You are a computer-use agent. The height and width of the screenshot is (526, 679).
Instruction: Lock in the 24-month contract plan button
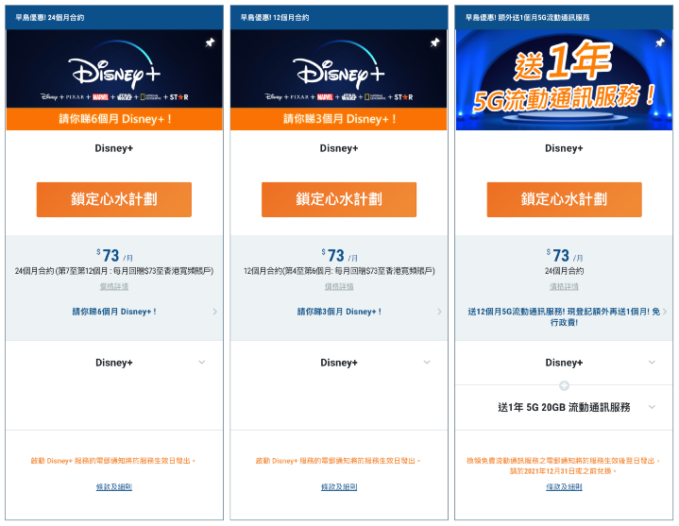pos(114,199)
